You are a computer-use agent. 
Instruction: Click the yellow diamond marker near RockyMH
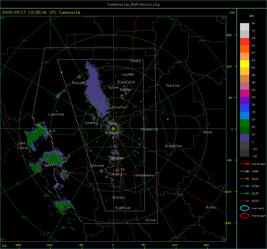click(x=79, y=77)
